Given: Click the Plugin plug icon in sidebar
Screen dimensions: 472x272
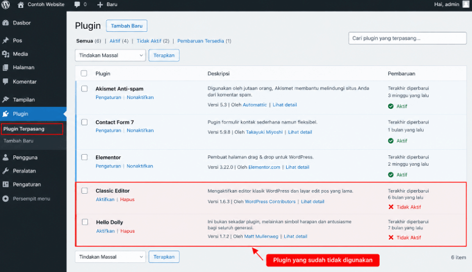Looking at the screenshot, I should (6, 114).
